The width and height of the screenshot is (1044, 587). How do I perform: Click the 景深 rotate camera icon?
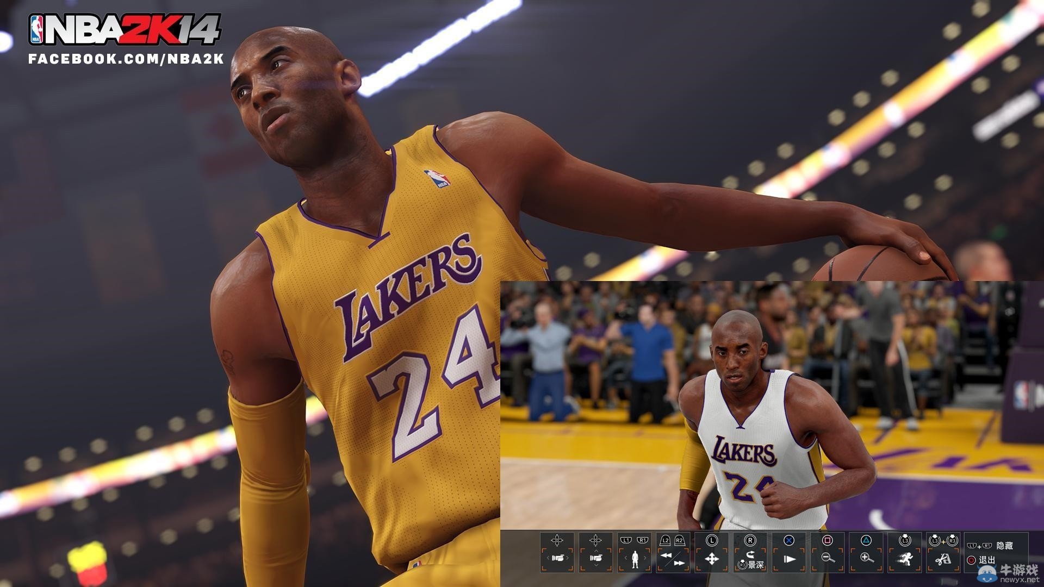[750, 552]
